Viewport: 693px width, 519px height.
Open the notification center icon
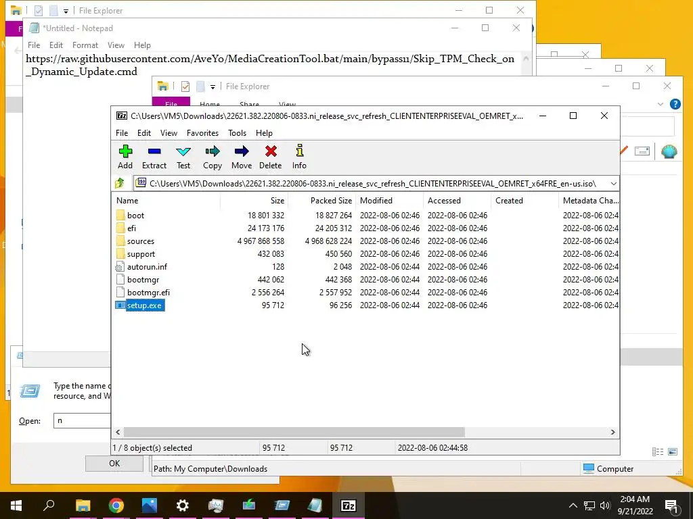point(671,505)
